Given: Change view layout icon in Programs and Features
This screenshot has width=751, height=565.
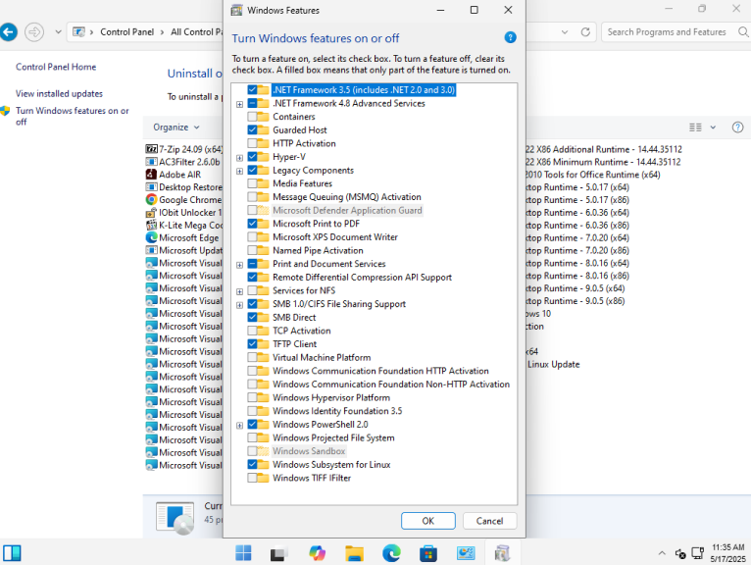Looking at the screenshot, I should click(695, 127).
